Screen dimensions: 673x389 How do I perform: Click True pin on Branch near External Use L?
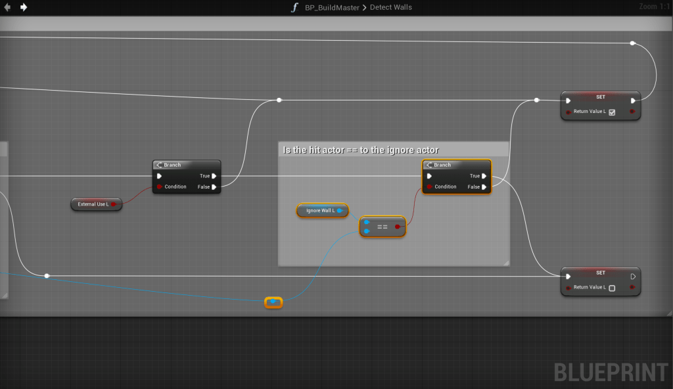pyautogui.click(x=215, y=176)
